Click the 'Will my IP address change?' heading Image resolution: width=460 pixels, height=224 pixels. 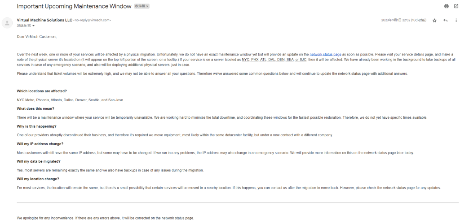click(x=40, y=144)
